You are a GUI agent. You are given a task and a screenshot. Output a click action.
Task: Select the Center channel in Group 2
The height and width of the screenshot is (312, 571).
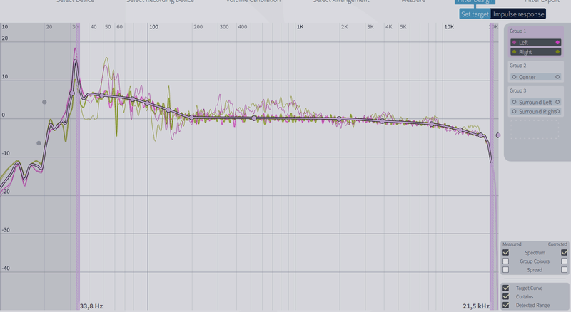pos(535,77)
